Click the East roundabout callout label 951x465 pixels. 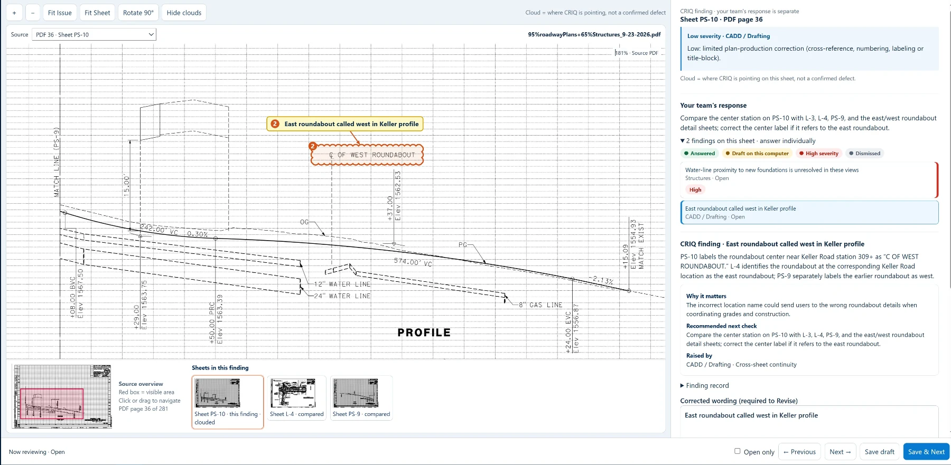tap(346, 124)
